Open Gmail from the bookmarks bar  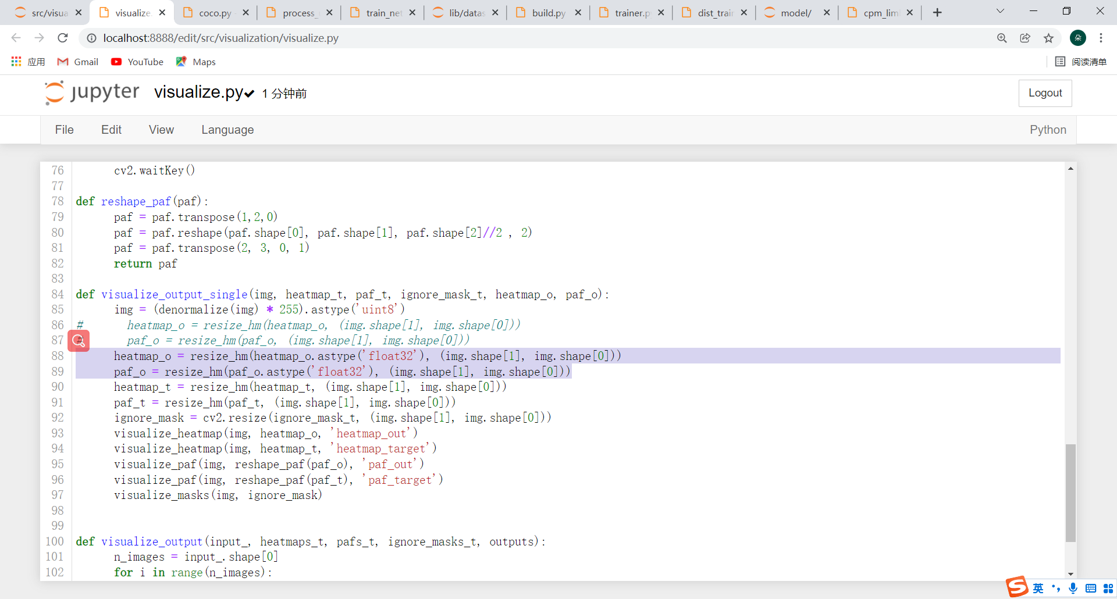(77, 62)
